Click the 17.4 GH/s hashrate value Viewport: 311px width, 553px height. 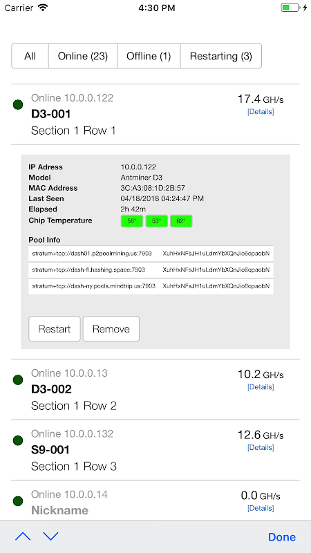[x=261, y=99]
